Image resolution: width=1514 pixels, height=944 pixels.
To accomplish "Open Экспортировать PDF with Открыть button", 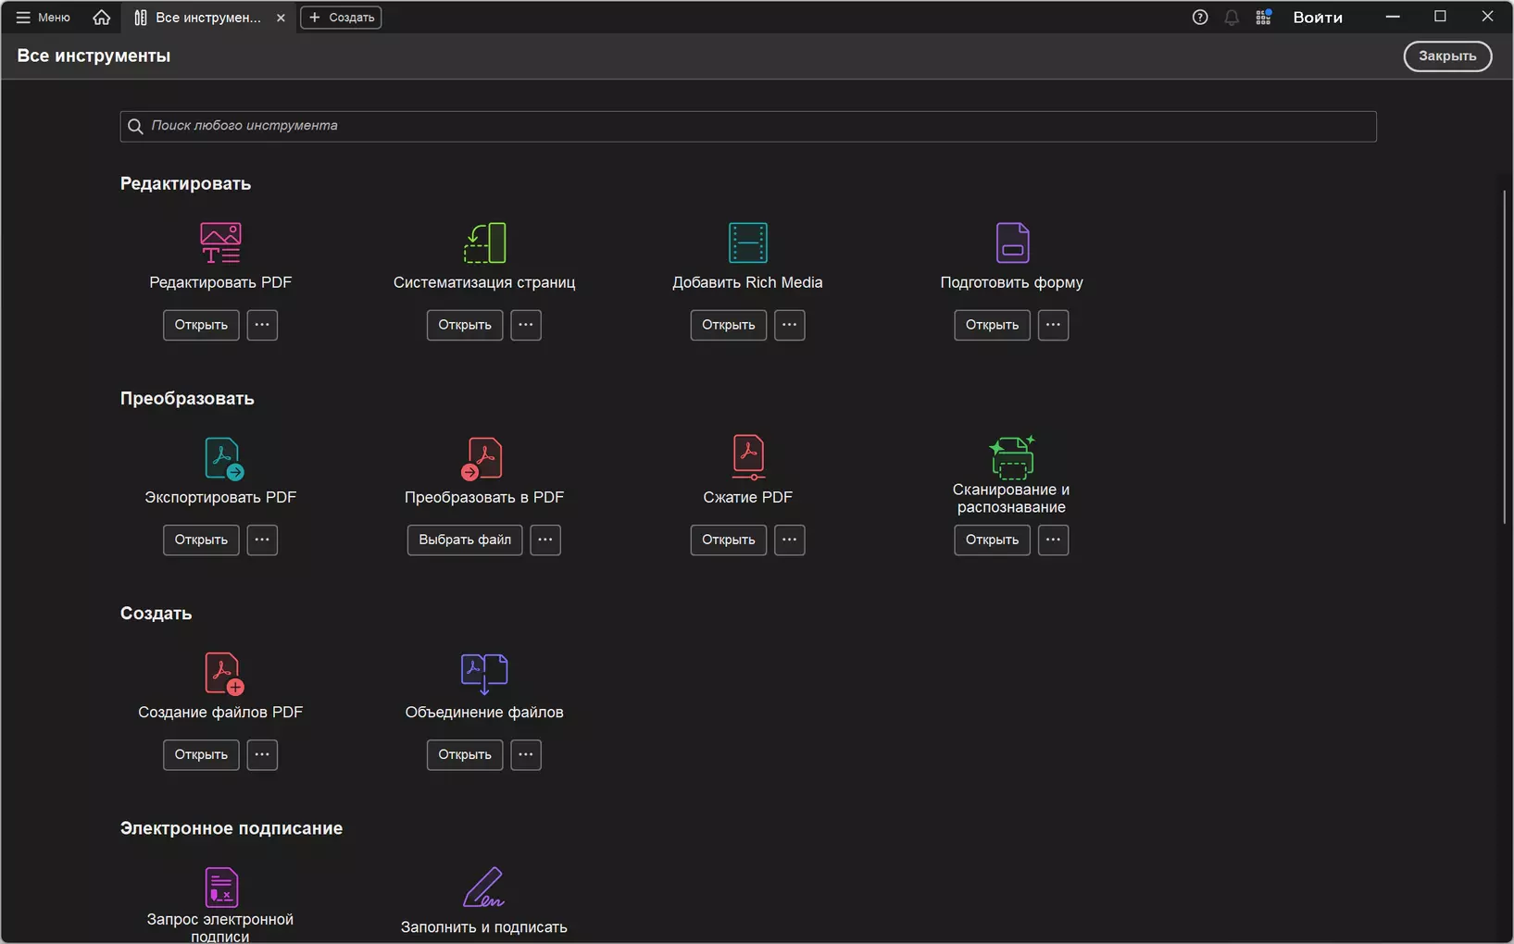I will [201, 540].
